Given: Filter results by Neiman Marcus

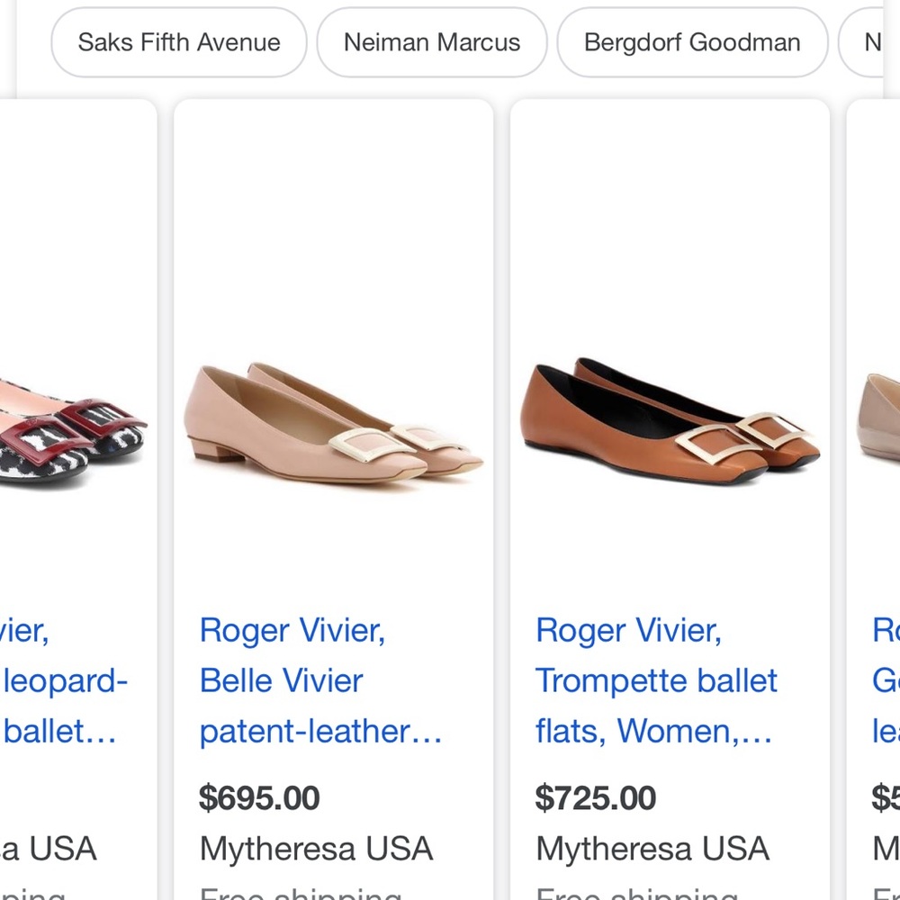Looking at the screenshot, I should (x=431, y=42).
